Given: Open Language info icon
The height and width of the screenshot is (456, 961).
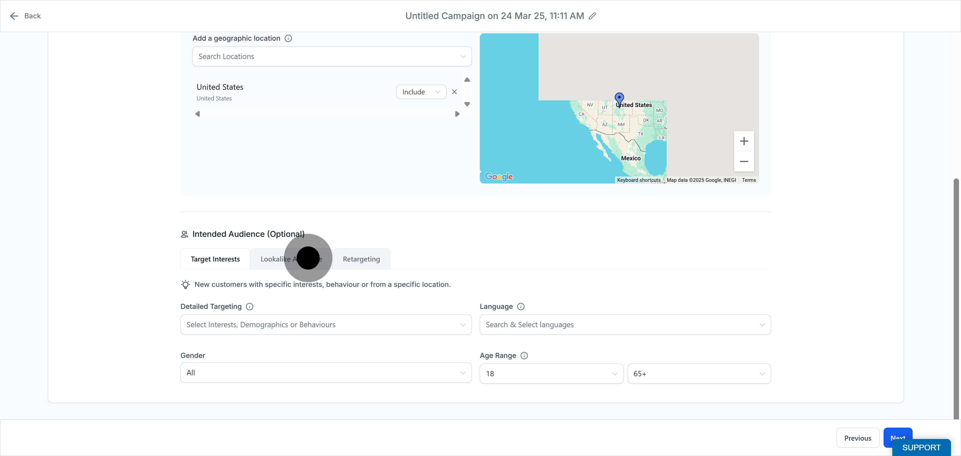Looking at the screenshot, I should point(521,307).
